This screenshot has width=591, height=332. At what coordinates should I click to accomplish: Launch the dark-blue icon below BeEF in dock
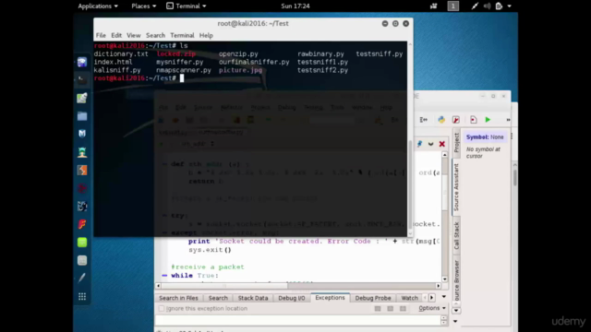[82, 207]
